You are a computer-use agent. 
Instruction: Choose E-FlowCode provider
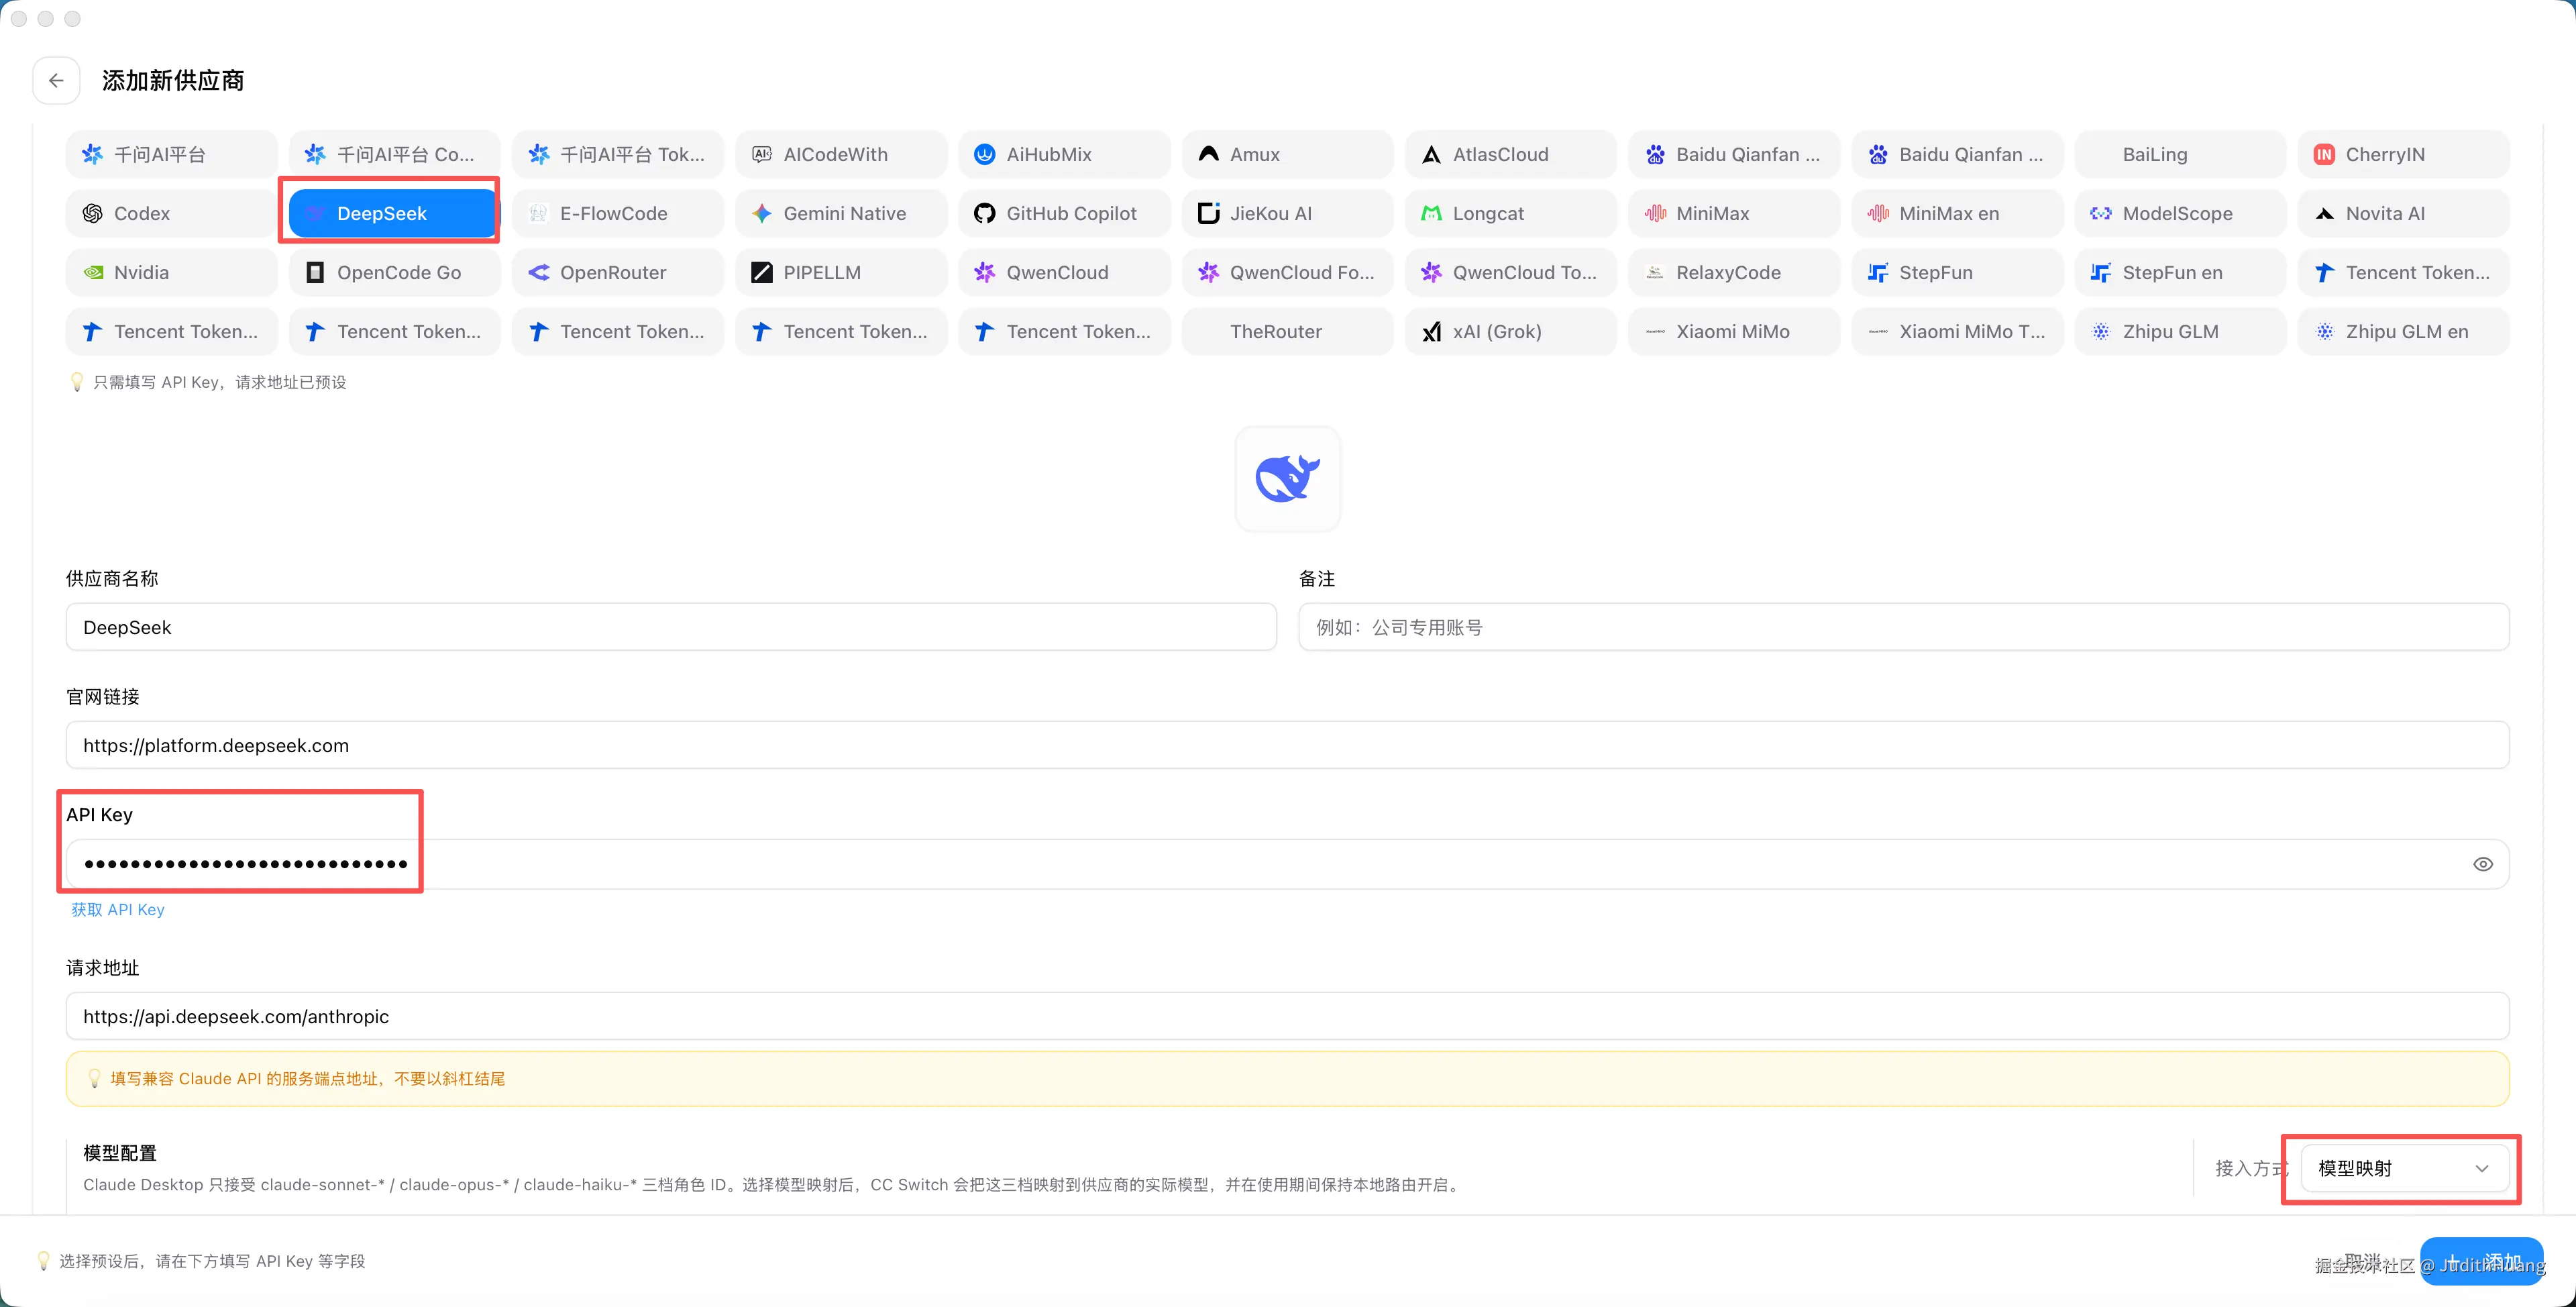[618, 213]
